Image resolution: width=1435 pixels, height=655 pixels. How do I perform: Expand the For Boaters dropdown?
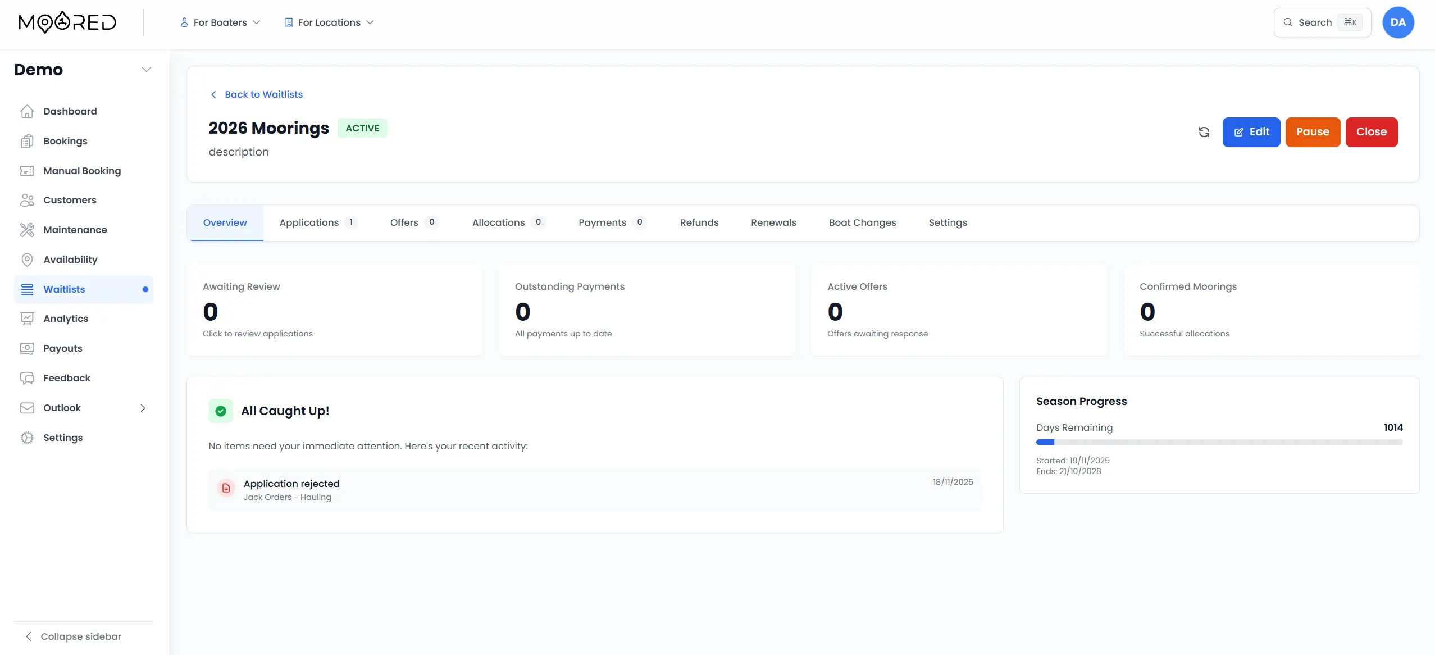[x=220, y=22]
